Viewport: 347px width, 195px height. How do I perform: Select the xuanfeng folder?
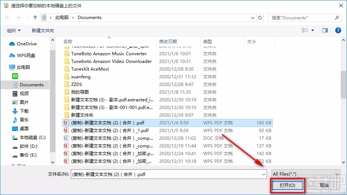coord(81,77)
